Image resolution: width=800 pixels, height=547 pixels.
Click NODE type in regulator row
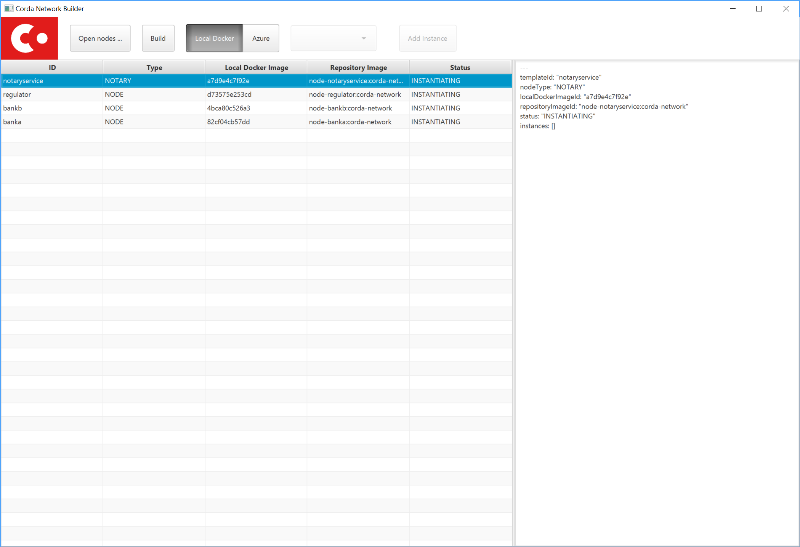(154, 94)
